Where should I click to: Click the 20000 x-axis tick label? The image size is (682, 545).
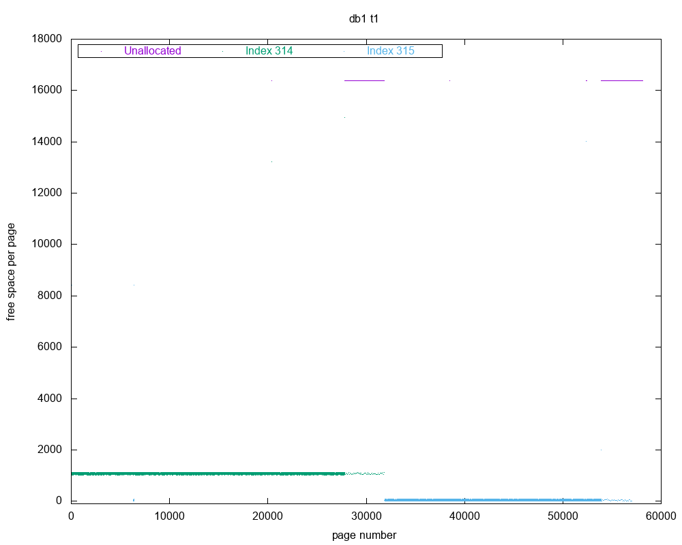pyautogui.click(x=268, y=516)
